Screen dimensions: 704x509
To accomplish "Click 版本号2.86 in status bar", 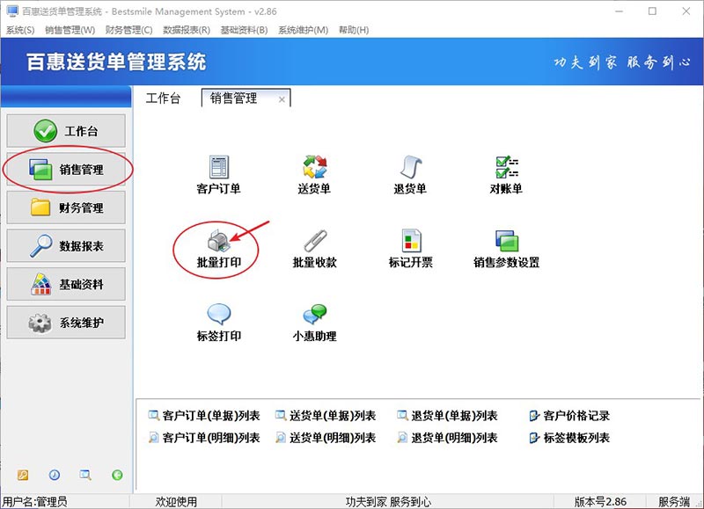I will tap(600, 502).
